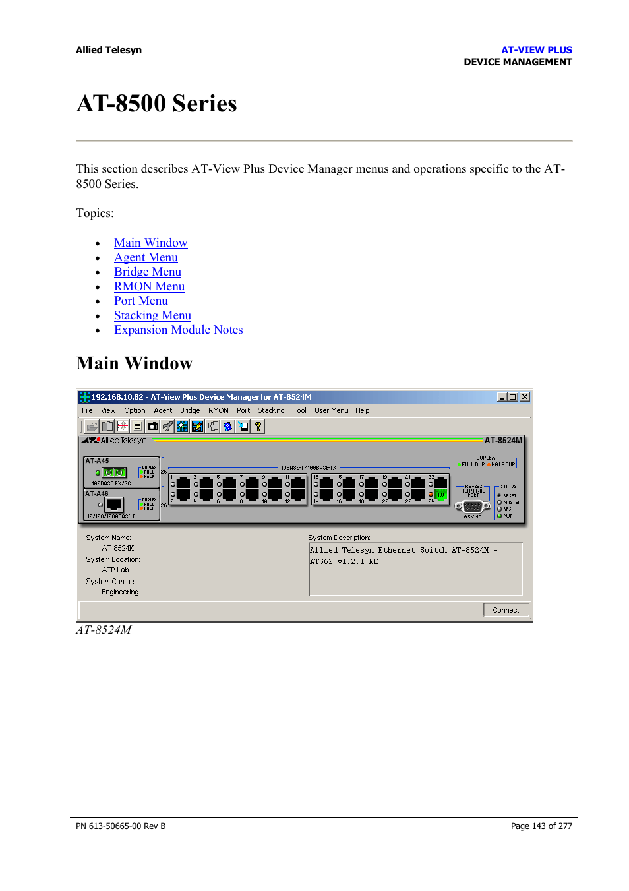Click the AT-8524M system name value
629x891 pixels.
click(118, 548)
